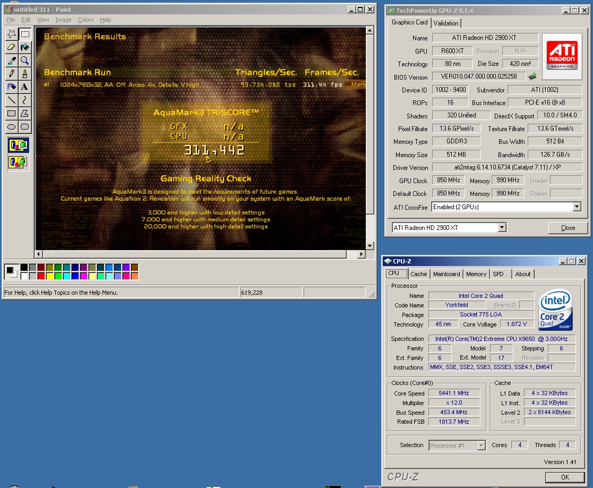Click the Intel Core 2 Quad logo

[555, 310]
